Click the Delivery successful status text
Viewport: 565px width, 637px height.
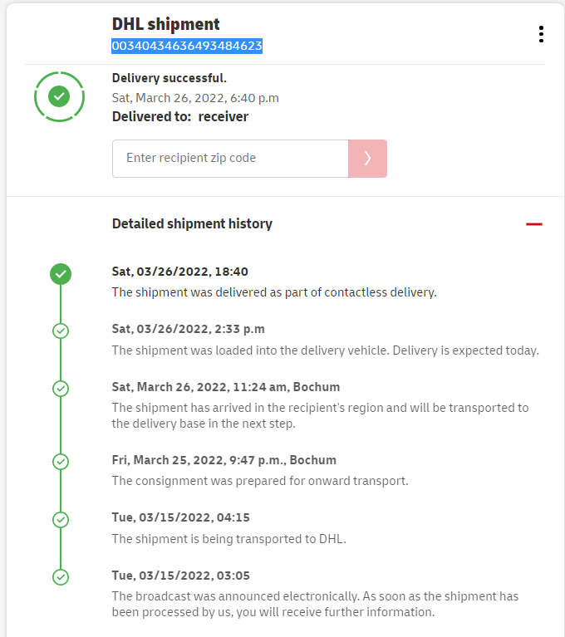click(x=169, y=78)
